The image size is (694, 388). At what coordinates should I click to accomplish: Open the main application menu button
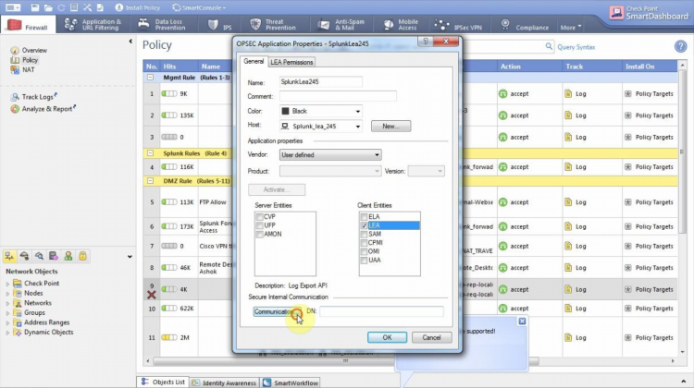[13, 7]
